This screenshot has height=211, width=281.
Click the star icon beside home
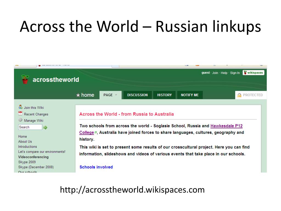(78, 95)
